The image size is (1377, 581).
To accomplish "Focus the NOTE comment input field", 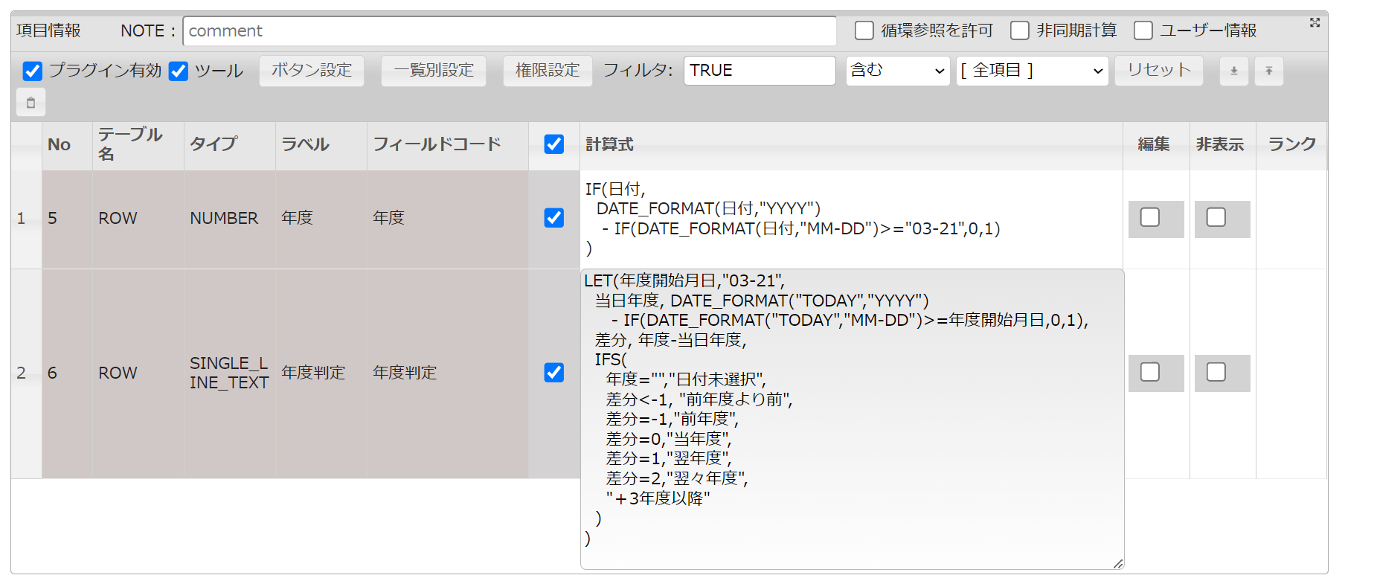I will 510,31.
